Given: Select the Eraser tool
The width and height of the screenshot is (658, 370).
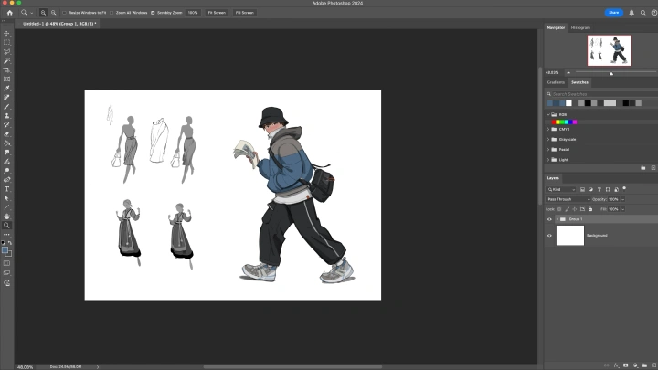Looking at the screenshot, I should 6,134.
